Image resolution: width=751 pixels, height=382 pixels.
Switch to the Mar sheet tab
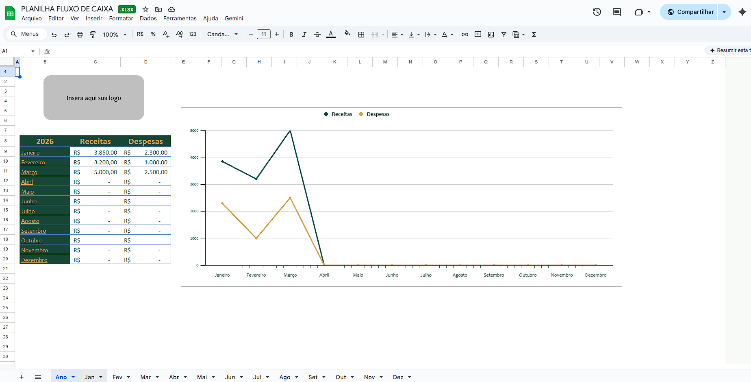click(149, 377)
